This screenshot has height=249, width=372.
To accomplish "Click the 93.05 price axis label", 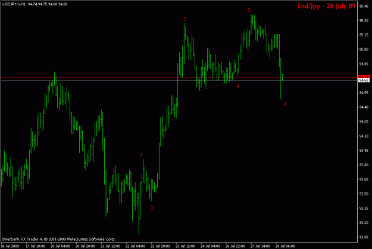I will point(364,237).
